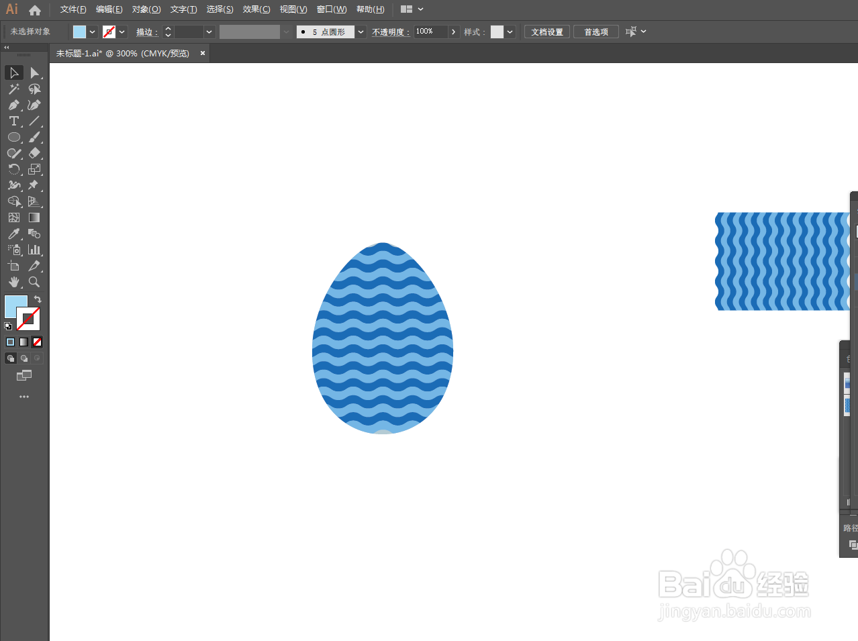Open the 对象(O) menu
Viewport: 858px width, 641px height.
pyautogui.click(x=146, y=9)
